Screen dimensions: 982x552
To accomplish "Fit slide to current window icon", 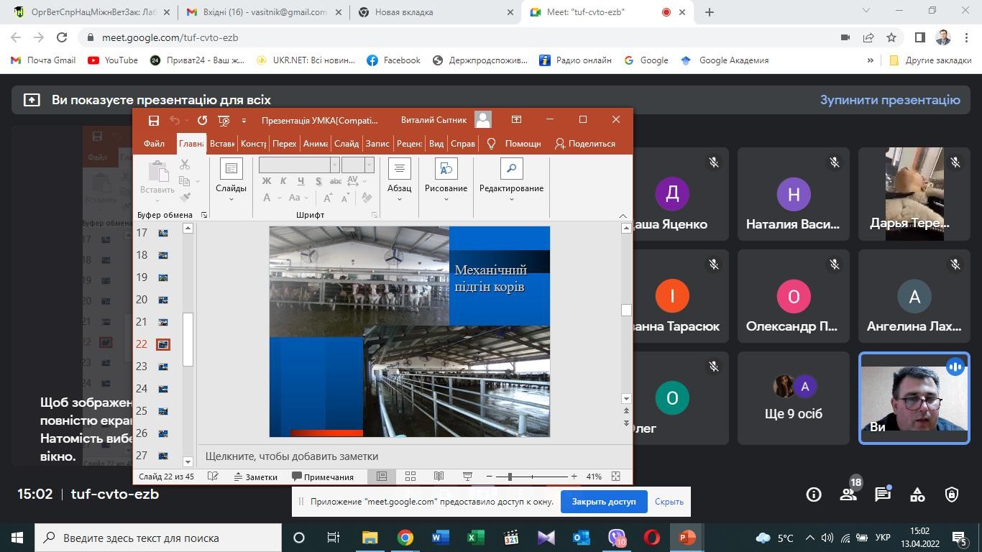I will tap(615, 477).
